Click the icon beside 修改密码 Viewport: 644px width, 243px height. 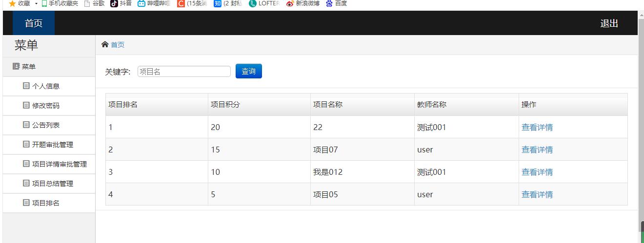tap(26, 105)
